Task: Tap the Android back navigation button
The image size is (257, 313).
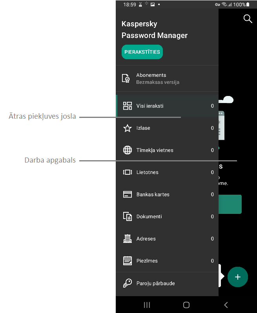Action: pos(226,305)
